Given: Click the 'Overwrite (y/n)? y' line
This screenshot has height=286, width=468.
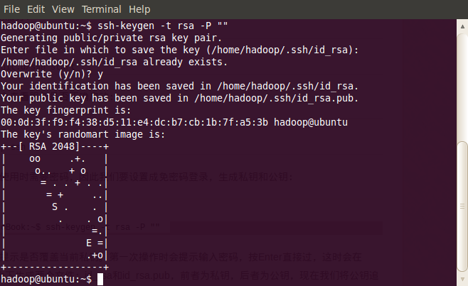Looking at the screenshot, I should click(x=52, y=75).
